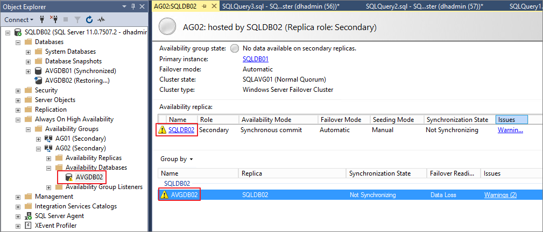Screen dimensions: 543x232
Task: Collapse the AG02 (Secondary) group
Action: tap(38, 149)
